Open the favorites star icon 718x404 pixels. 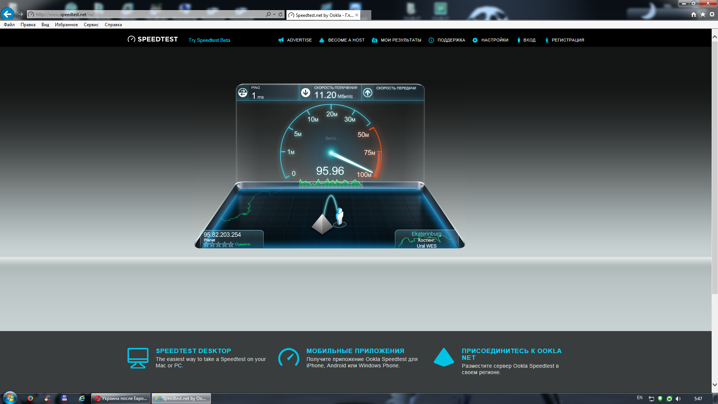(703, 14)
